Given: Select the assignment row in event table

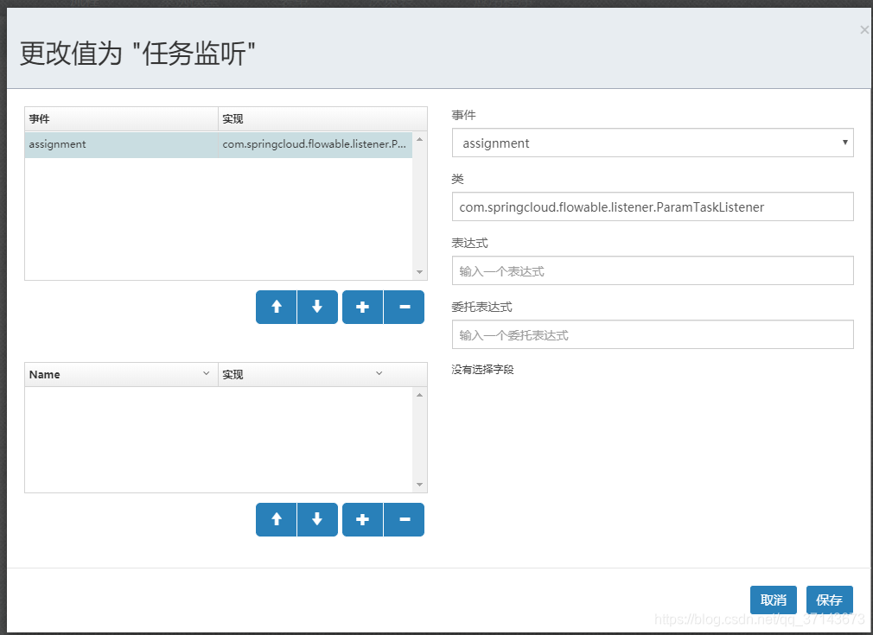Looking at the screenshot, I should tap(218, 144).
